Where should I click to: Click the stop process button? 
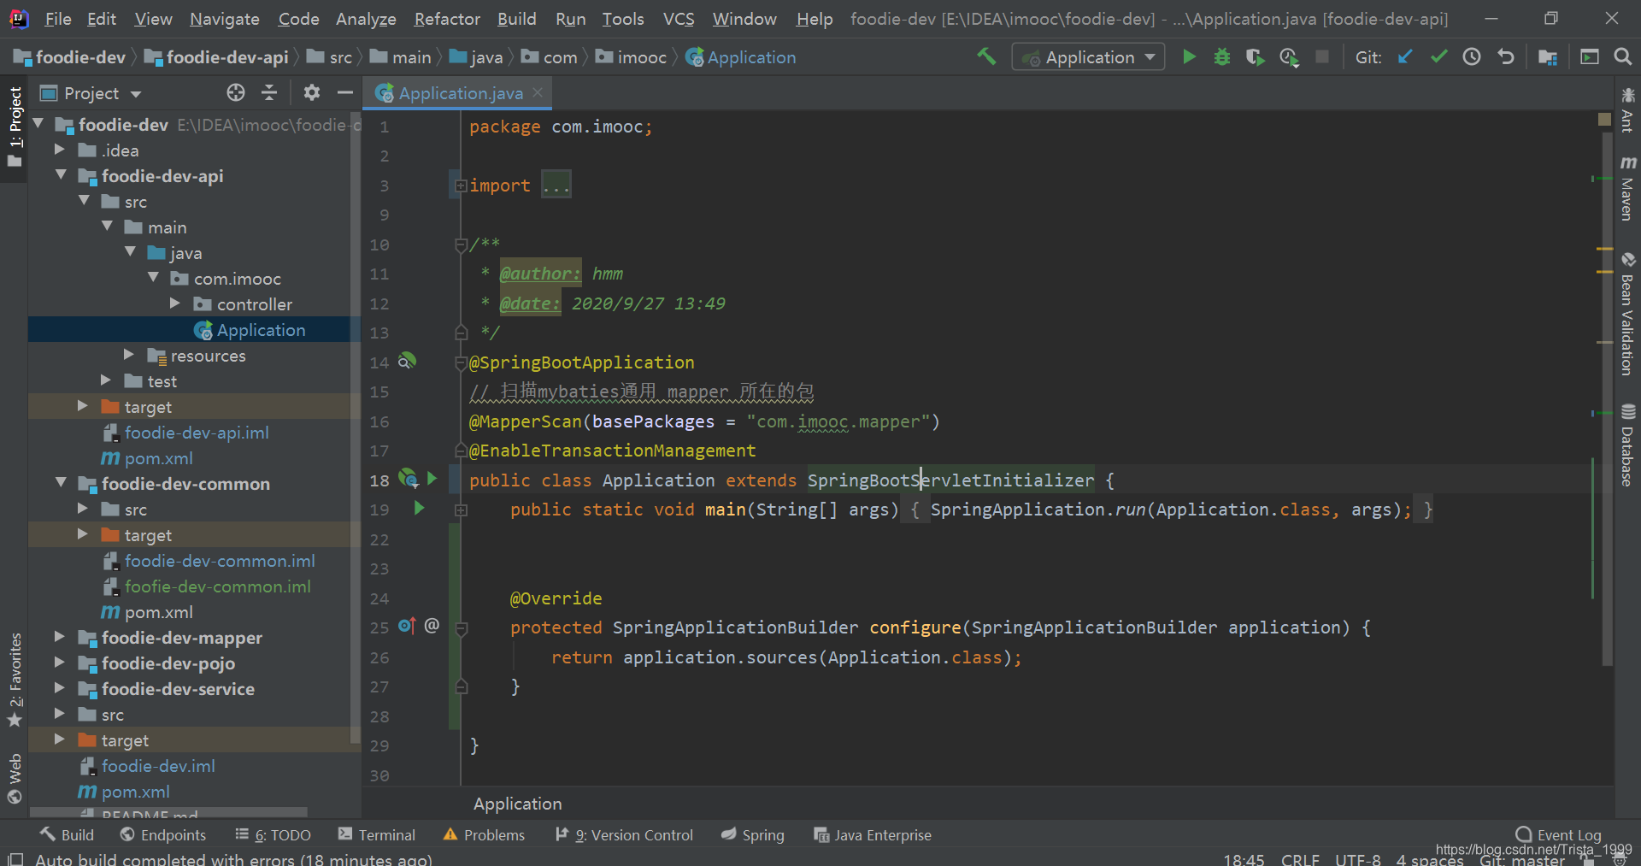(1322, 56)
